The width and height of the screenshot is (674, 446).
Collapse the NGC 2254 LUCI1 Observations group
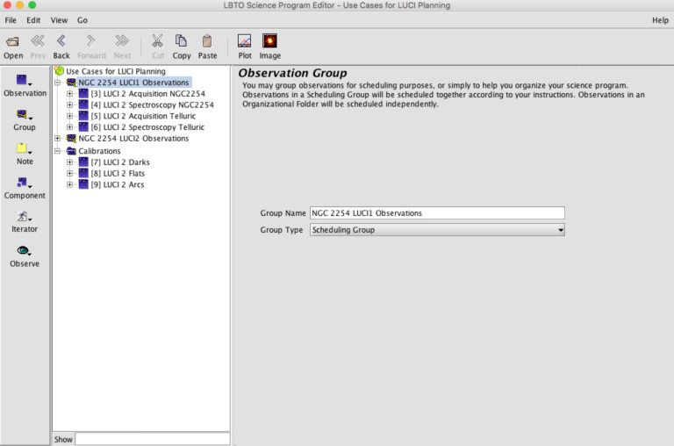[x=57, y=83]
